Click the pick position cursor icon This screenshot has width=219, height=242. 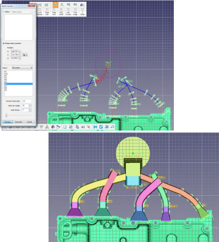tap(24, 55)
